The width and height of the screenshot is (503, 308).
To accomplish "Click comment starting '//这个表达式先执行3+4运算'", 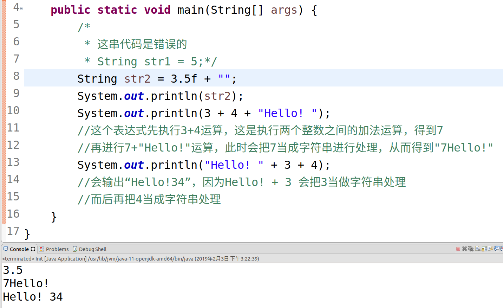I will pyautogui.click(x=260, y=130).
